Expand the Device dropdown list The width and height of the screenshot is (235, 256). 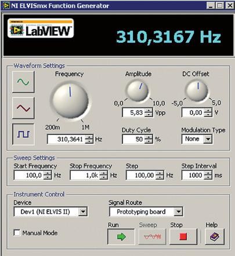coord(83,212)
